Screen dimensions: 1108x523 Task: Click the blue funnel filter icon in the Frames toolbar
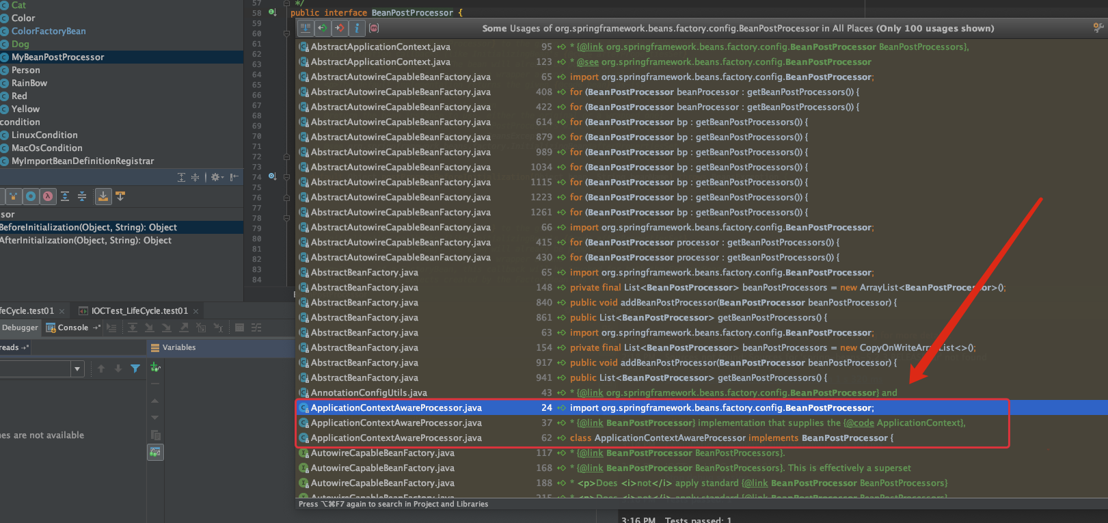(x=135, y=368)
